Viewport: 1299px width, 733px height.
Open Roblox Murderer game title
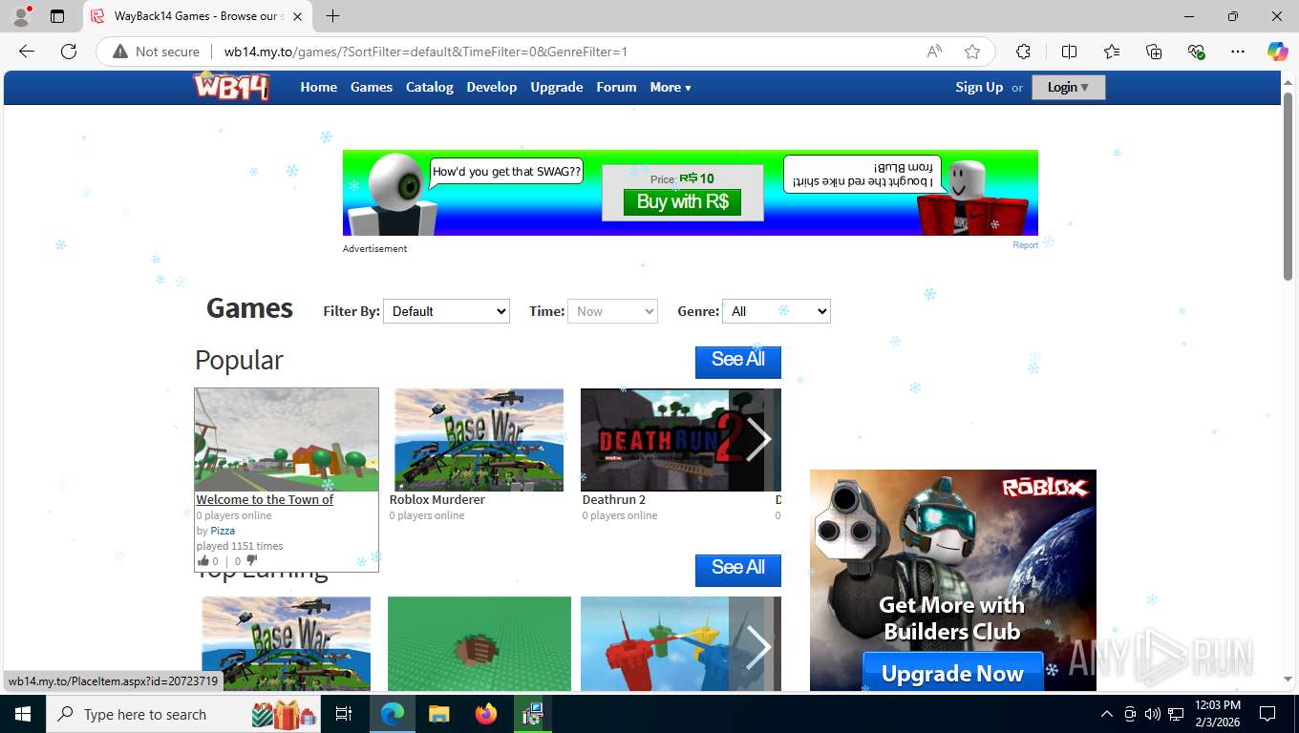pyautogui.click(x=437, y=499)
